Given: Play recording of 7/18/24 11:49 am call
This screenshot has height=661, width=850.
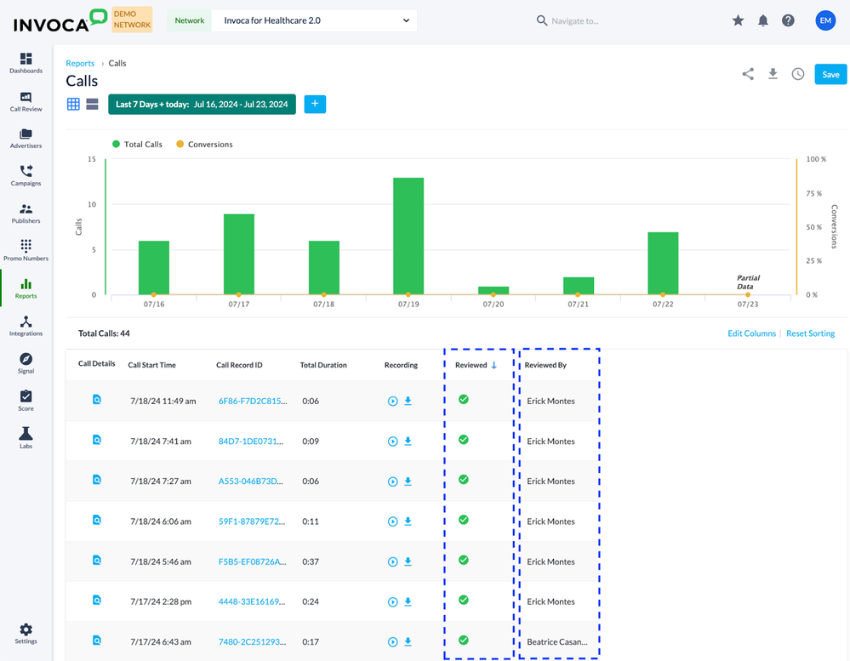Looking at the screenshot, I should tap(392, 402).
